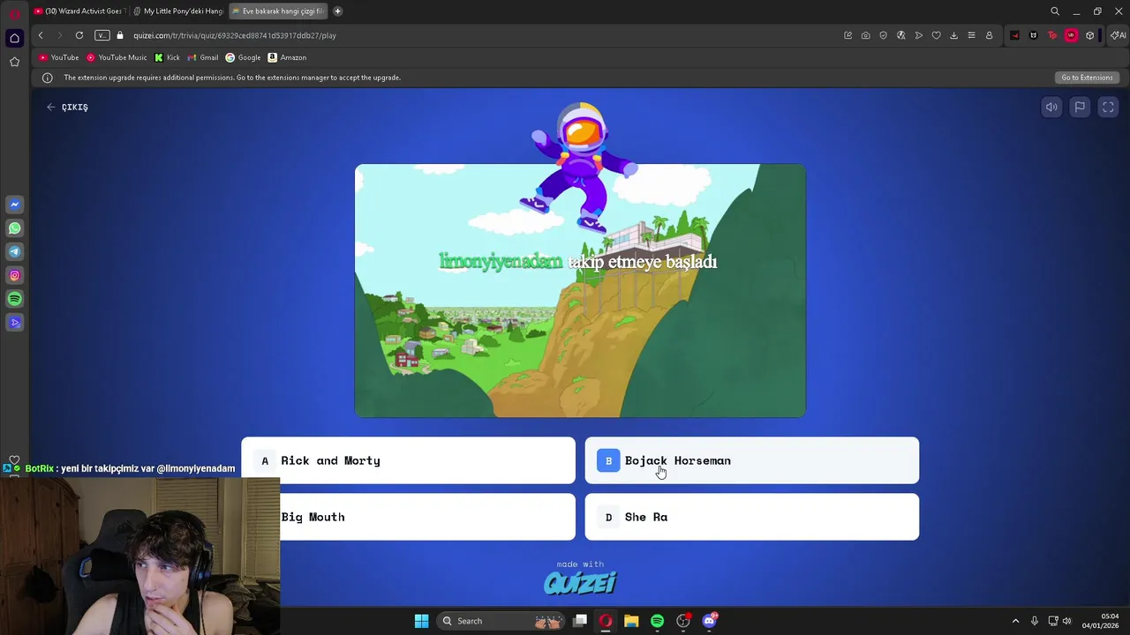The width and height of the screenshot is (1130, 635).
Task: Click the taskbar Search box
Action: [x=502, y=621]
